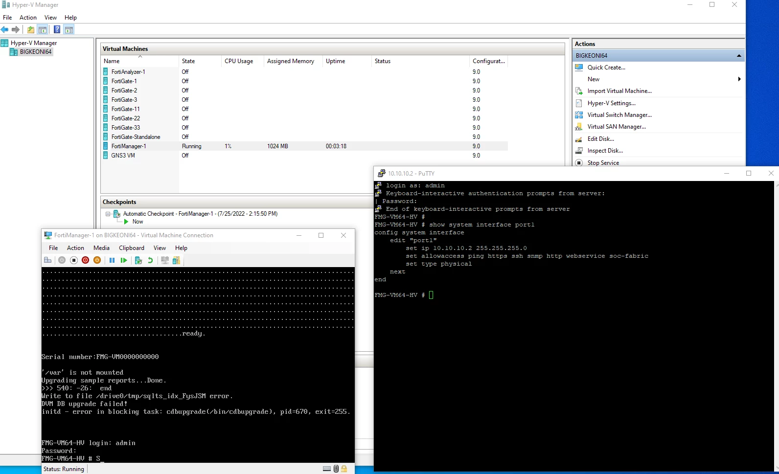Open the Clipboard menu in Virtual Machine Connection
This screenshot has height=474, width=779.
point(132,248)
